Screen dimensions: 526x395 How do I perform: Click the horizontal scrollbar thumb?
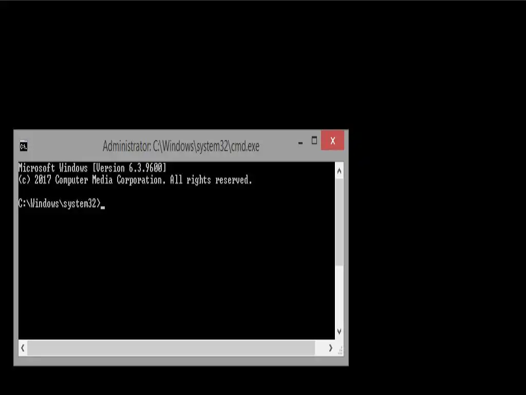(x=171, y=348)
